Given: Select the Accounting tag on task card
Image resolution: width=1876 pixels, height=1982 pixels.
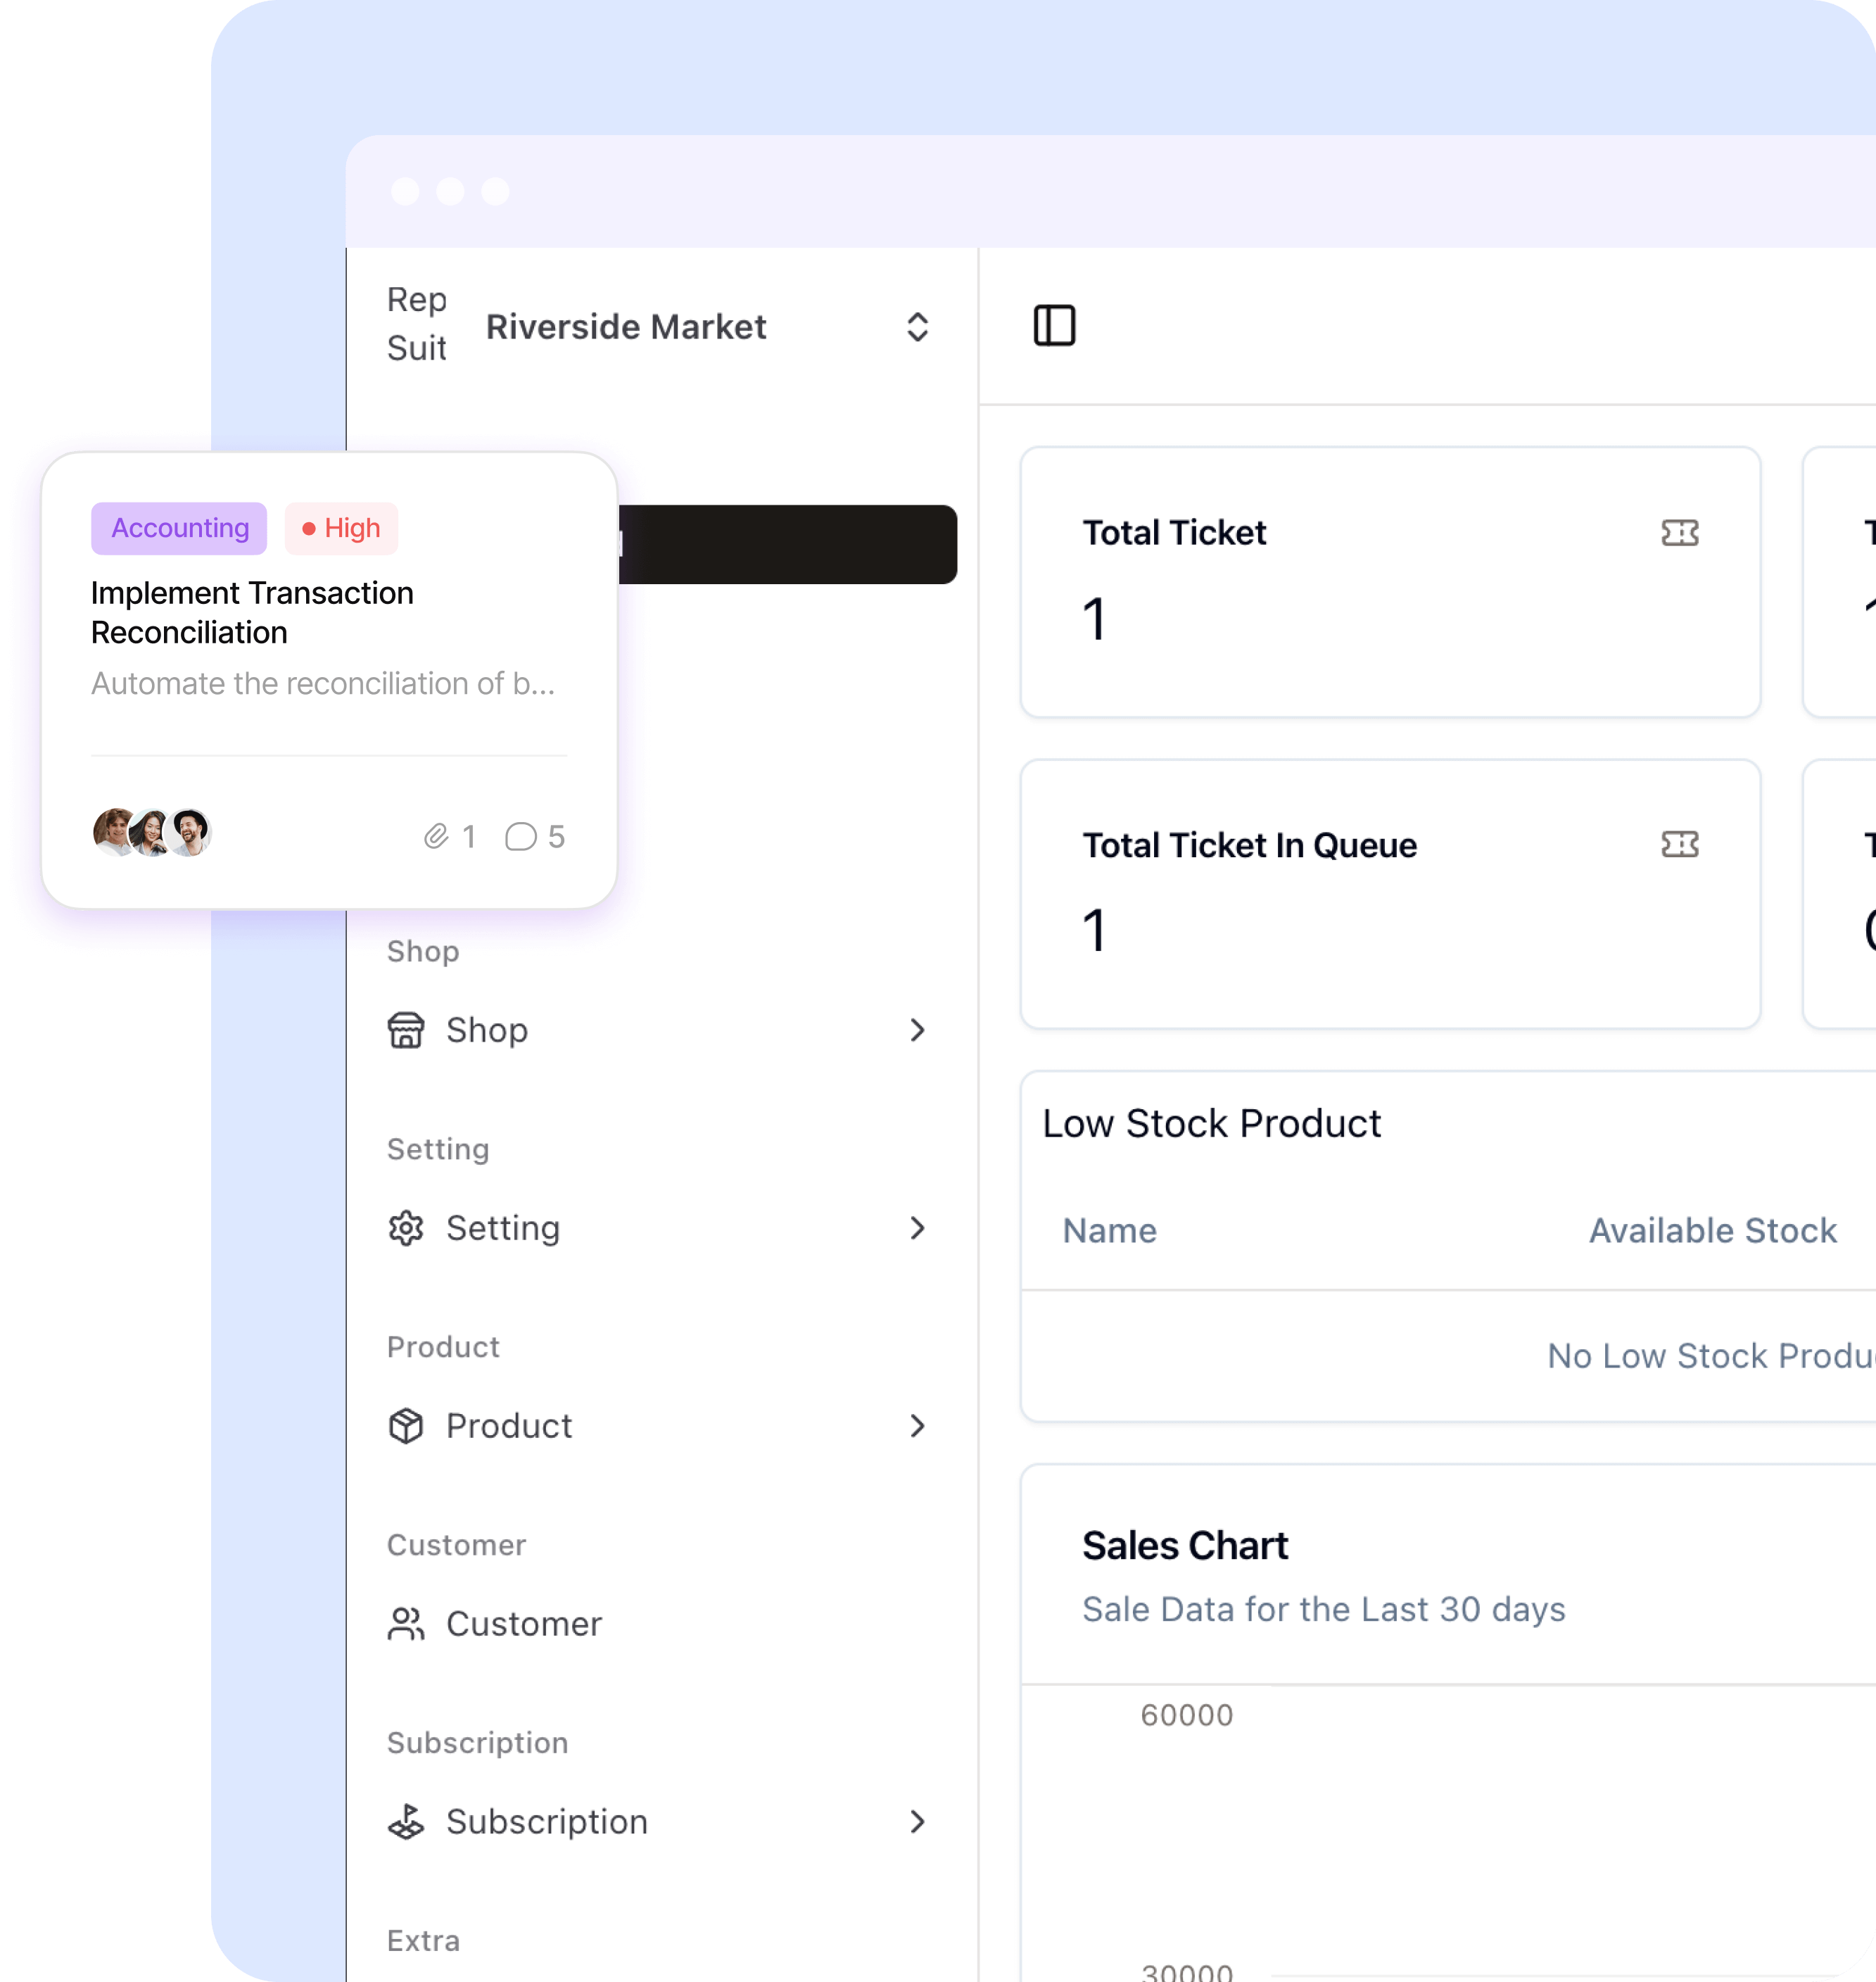Looking at the screenshot, I should [178, 526].
